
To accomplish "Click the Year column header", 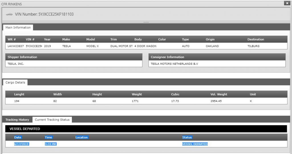I will point(47,39).
